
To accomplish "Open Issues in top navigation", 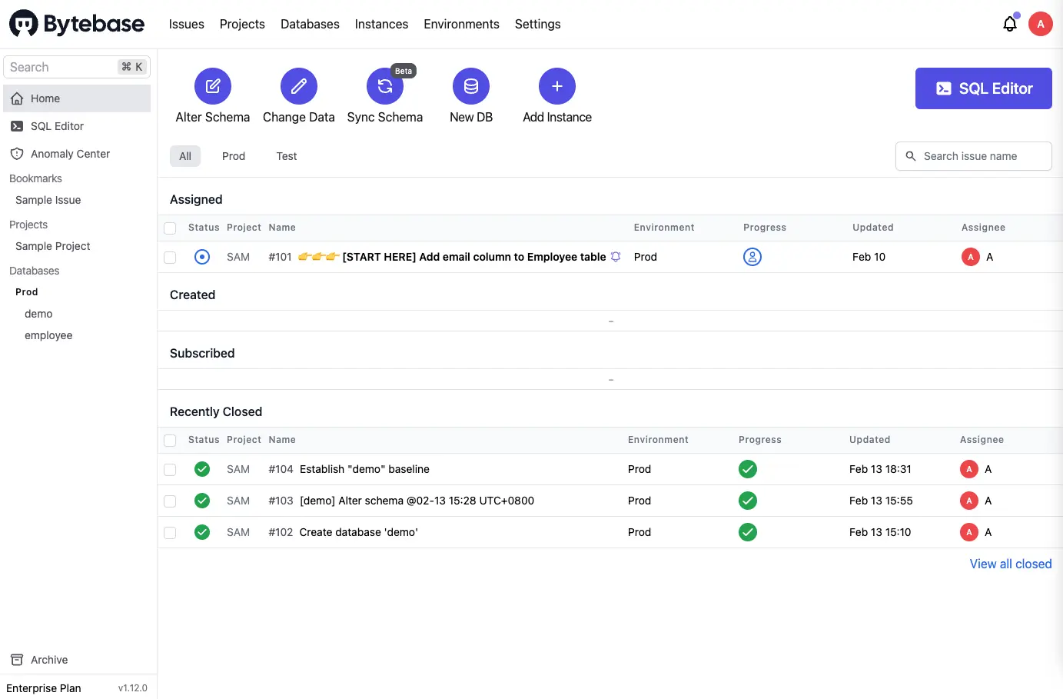I will tap(187, 24).
